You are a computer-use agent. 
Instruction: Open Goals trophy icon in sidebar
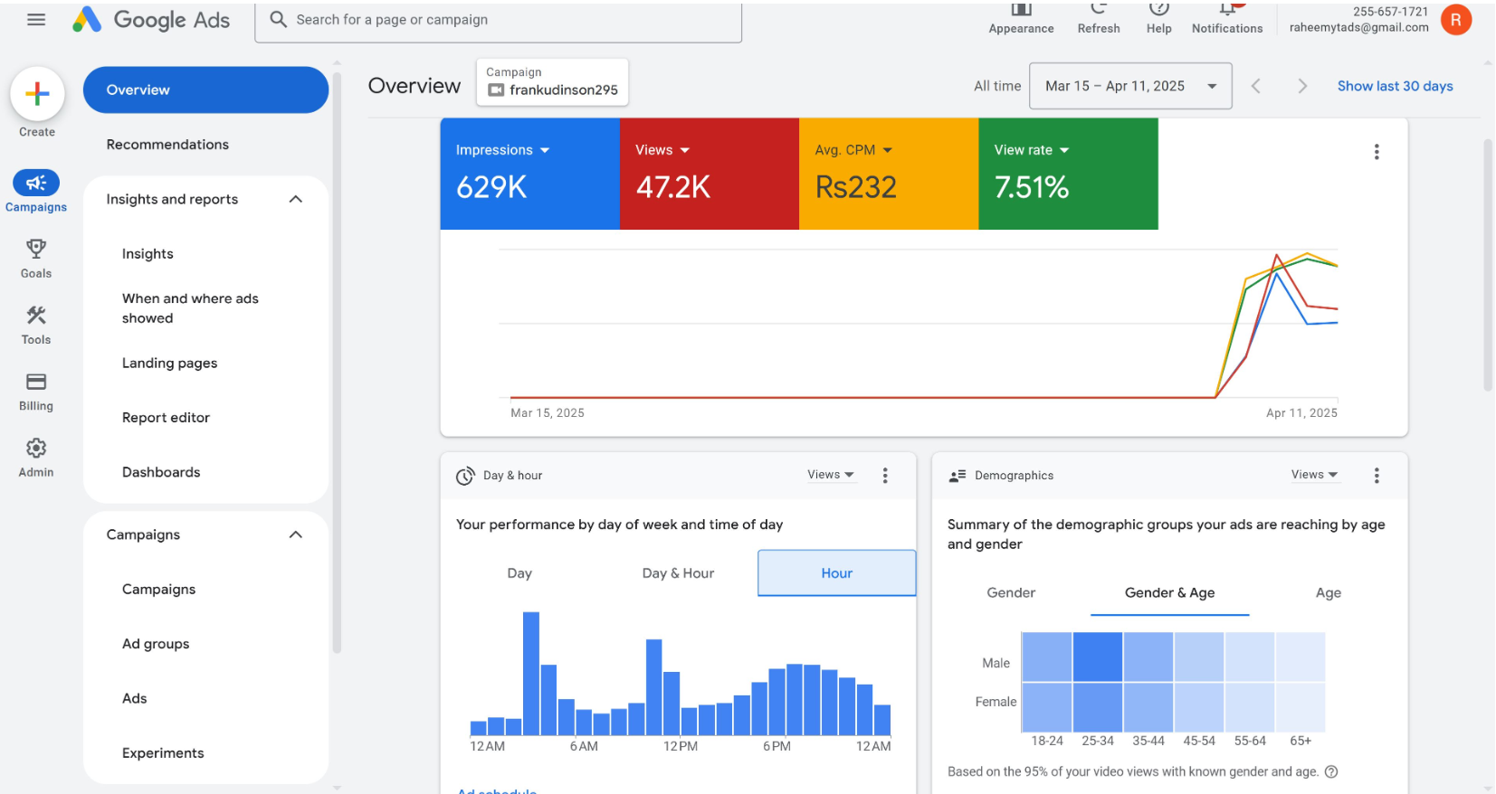tap(36, 249)
